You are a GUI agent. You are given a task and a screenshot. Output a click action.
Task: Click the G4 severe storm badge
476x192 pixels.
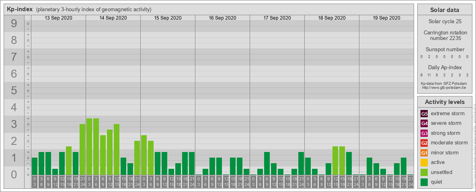(425, 124)
